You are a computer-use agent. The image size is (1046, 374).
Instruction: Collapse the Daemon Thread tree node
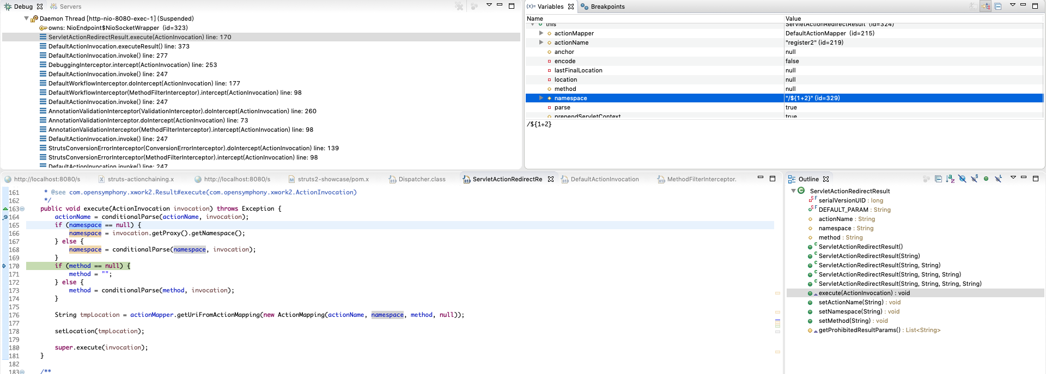[26, 19]
